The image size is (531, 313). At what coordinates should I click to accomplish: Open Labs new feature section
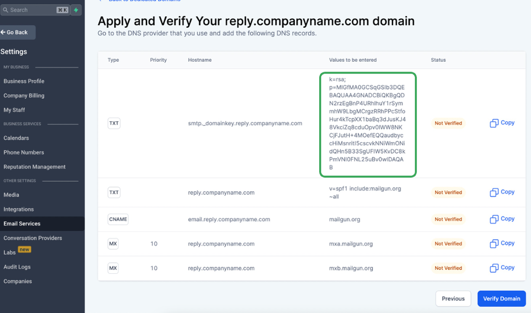[10, 252]
